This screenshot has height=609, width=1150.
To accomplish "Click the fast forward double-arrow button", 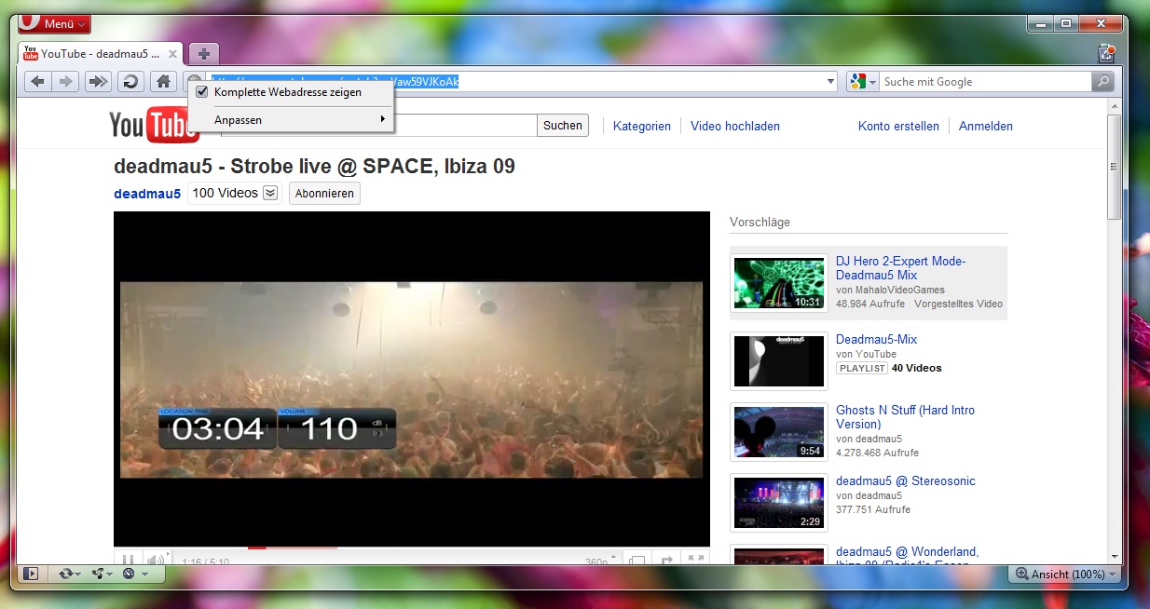I will [98, 82].
